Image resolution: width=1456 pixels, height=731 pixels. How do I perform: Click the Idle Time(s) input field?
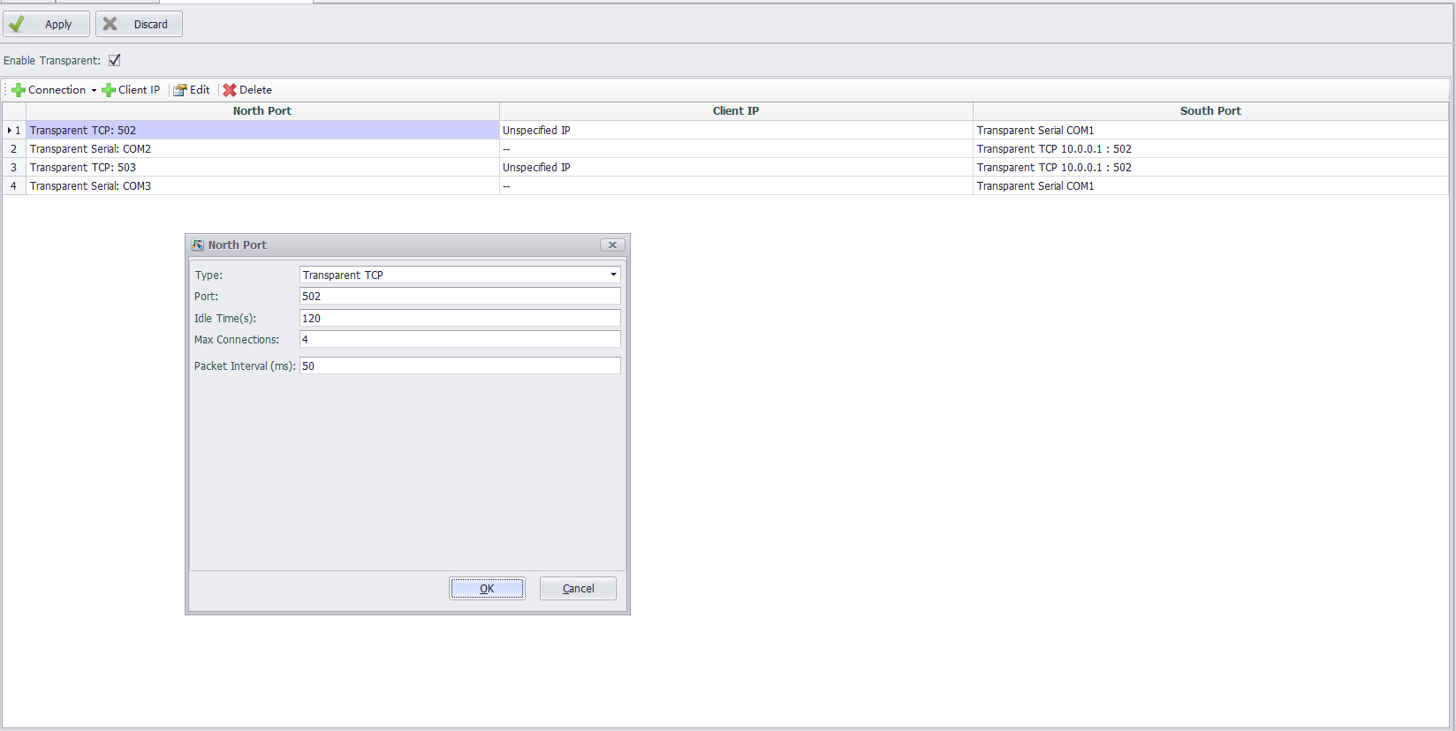(x=459, y=318)
